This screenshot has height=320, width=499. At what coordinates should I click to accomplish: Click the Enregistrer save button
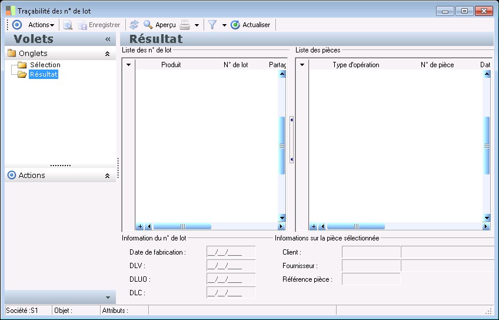pyautogui.click(x=99, y=25)
